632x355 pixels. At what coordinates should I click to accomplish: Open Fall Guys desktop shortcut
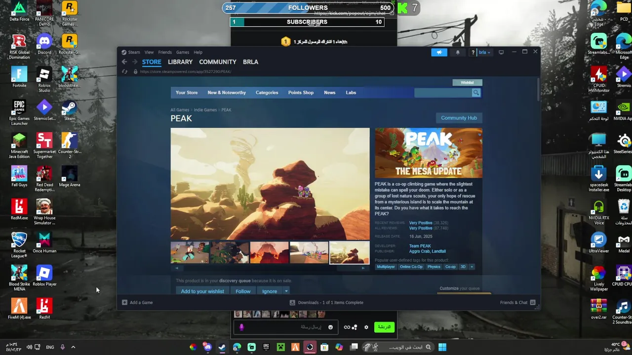19,177
